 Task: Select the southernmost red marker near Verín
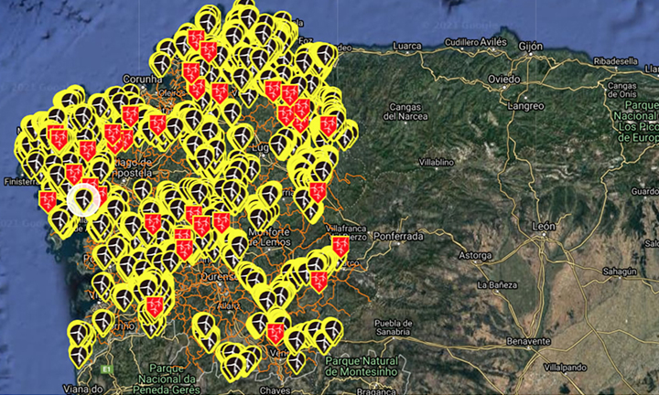[x=275, y=333]
